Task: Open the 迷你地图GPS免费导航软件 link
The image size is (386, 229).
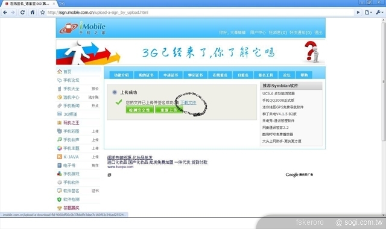Action: [x=283, y=107]
